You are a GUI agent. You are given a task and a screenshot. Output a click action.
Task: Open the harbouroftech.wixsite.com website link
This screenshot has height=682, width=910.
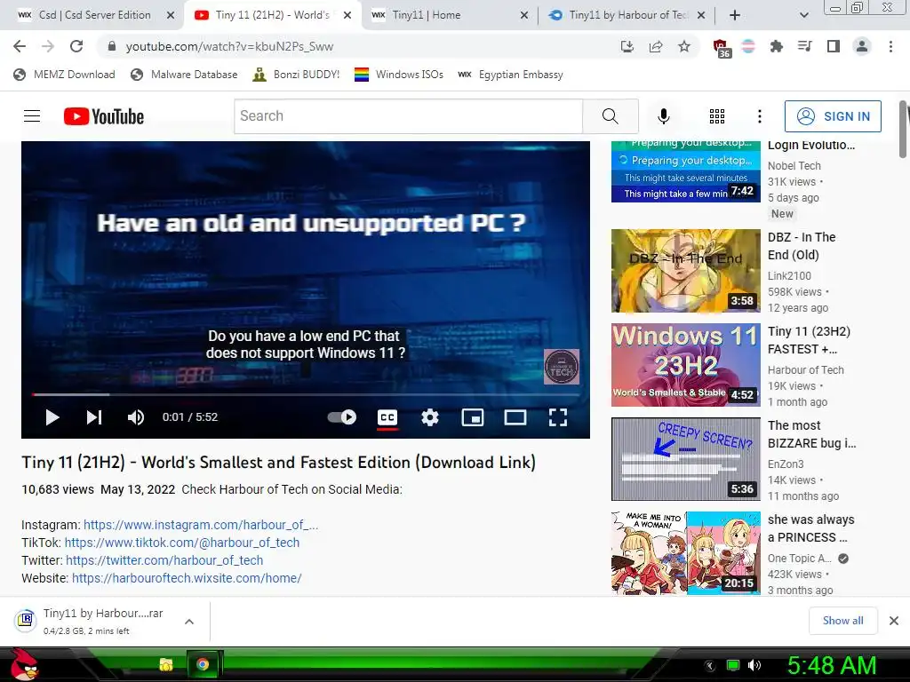tap(187, 578)
